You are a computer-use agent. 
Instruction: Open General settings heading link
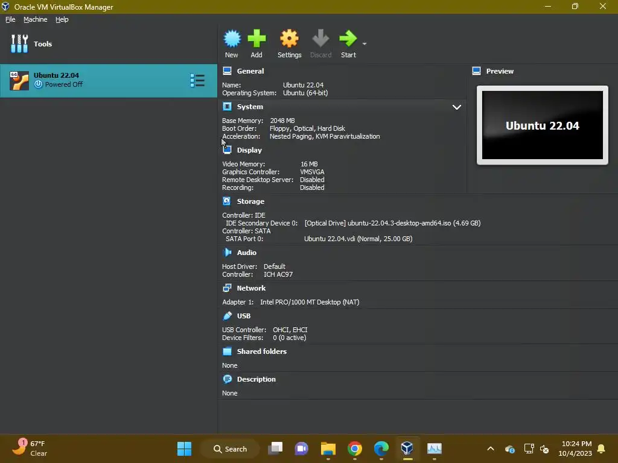click(x=250, y=71)
